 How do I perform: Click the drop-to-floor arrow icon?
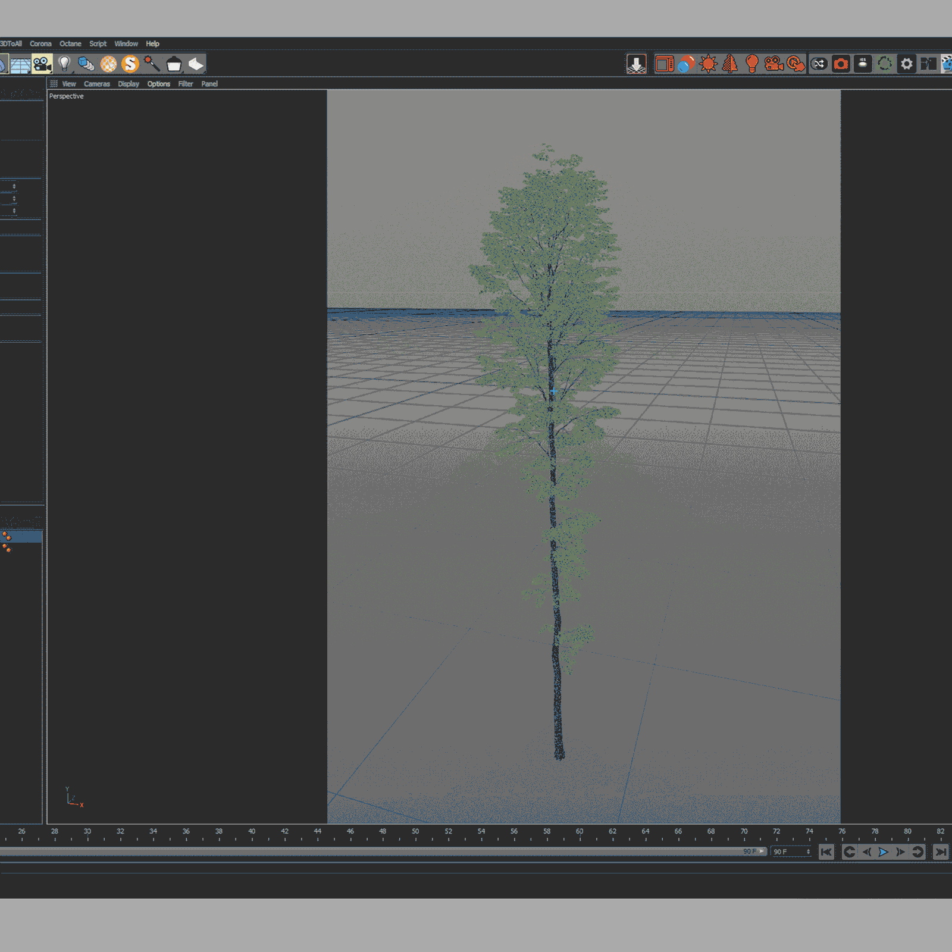[x=636, y=64]
